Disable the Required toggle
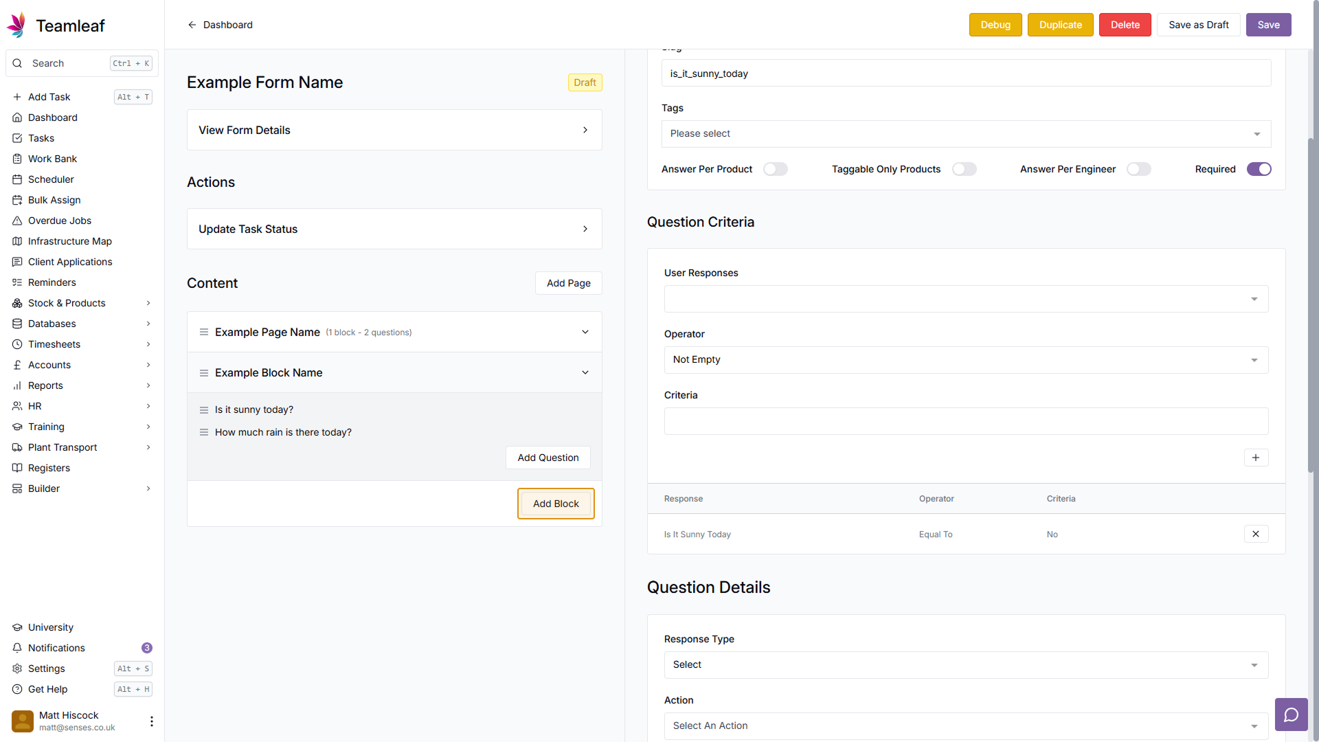This screenshot has height=742, width=1319. (x=1259, y=169)
